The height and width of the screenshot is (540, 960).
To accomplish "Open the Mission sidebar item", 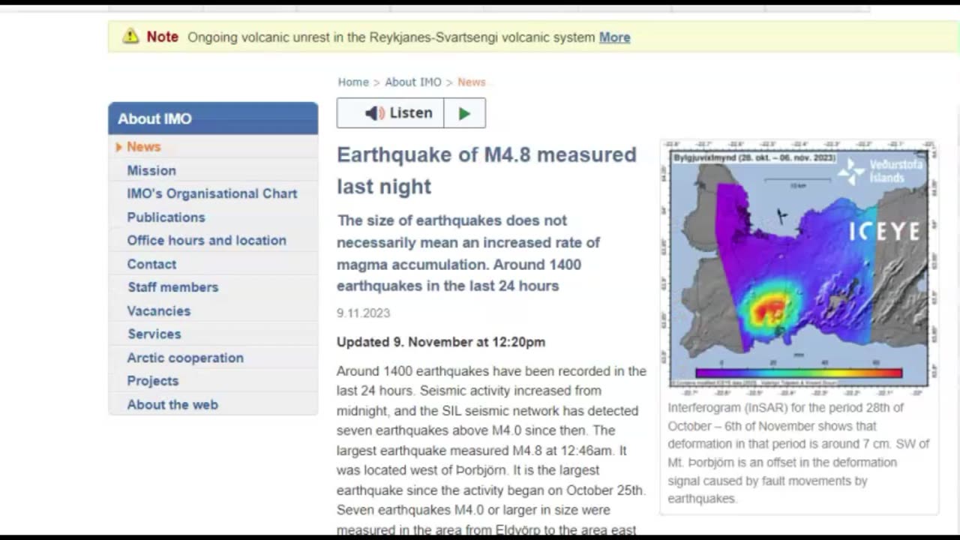I will point(151,170).
